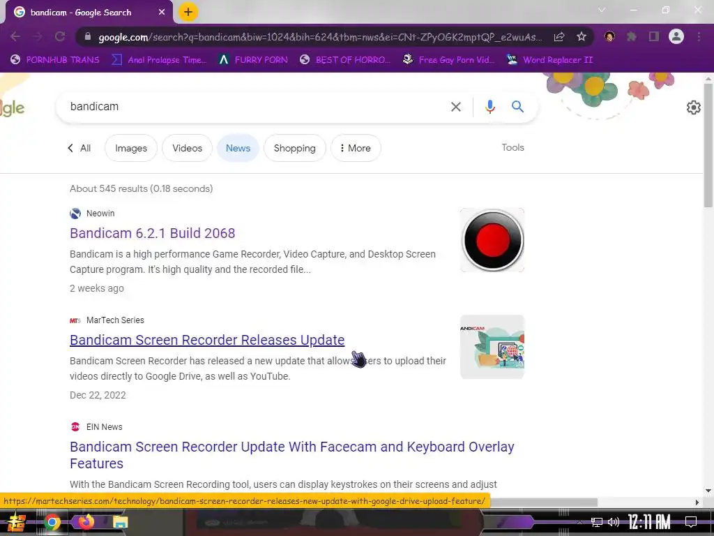Open the Windows Start button
714x536 pixels.
tap(17, 522)
